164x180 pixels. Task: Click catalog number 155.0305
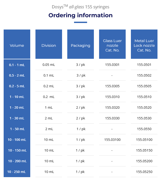112,86
